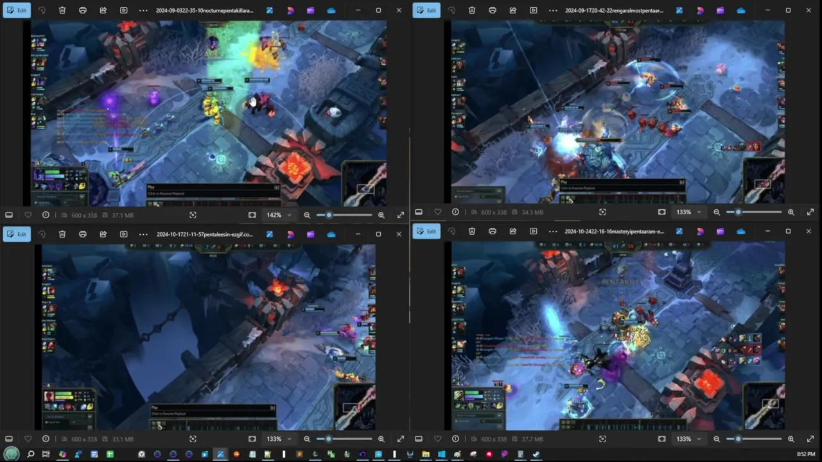Print the pentaleesin image
822x462 pixels.
[x=82, y=234]
